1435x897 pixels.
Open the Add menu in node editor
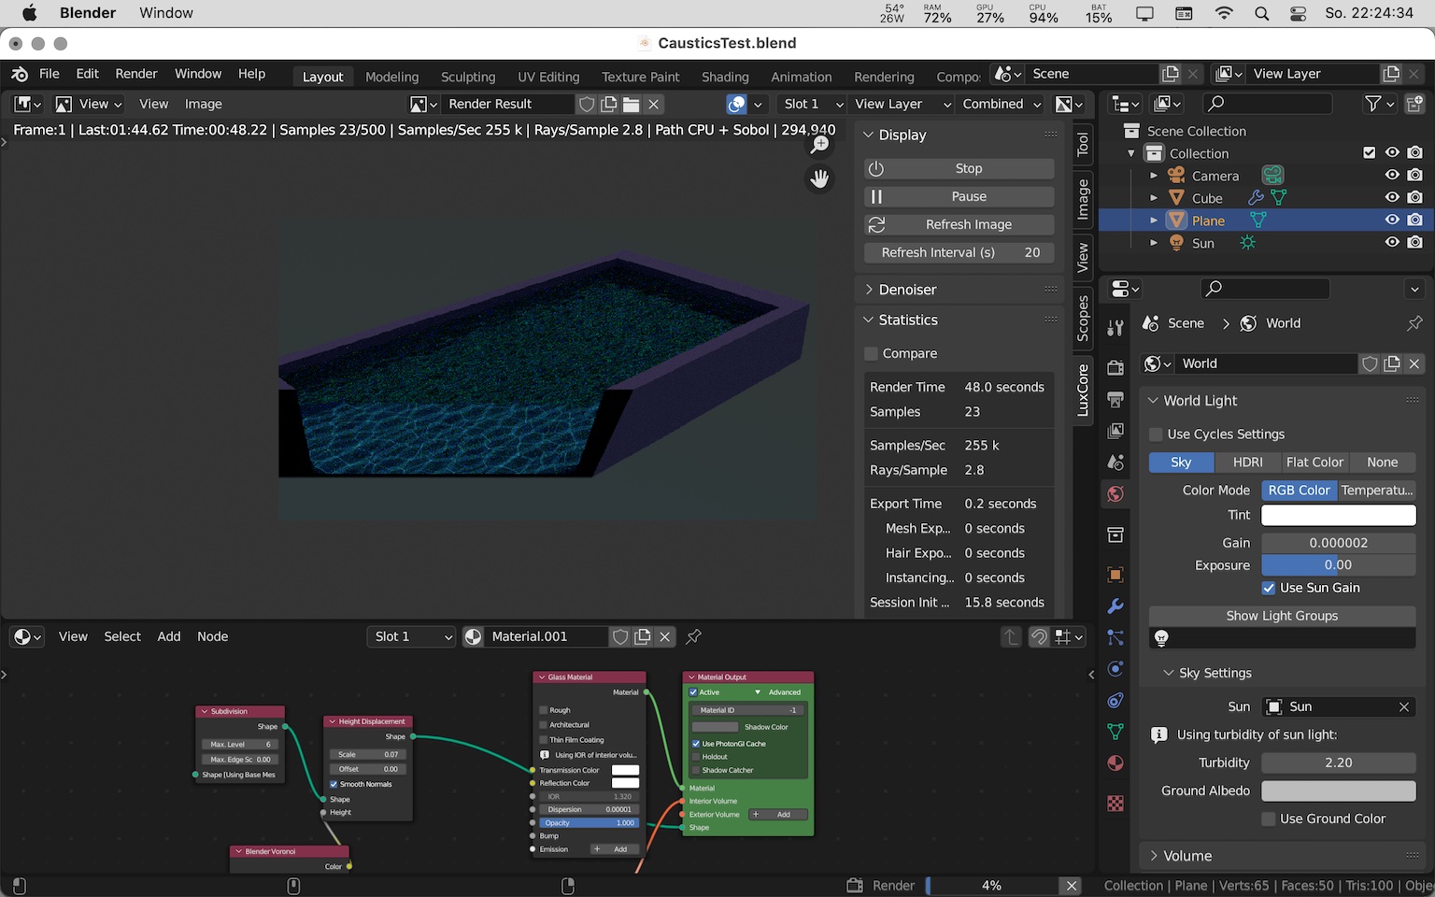(169, 636)
